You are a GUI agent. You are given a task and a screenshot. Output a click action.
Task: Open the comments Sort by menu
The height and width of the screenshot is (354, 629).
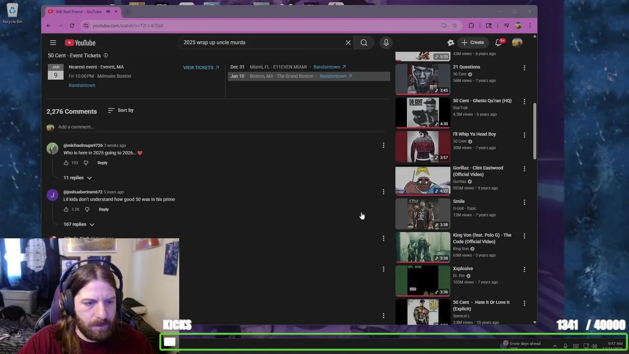(x=120, y=110)
